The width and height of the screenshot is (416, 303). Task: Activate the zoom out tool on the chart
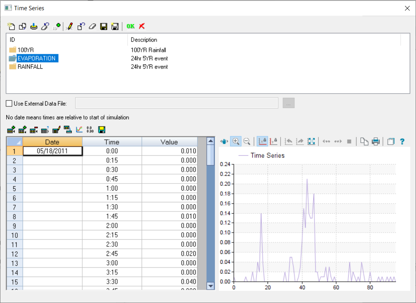[x=247, y=141]
